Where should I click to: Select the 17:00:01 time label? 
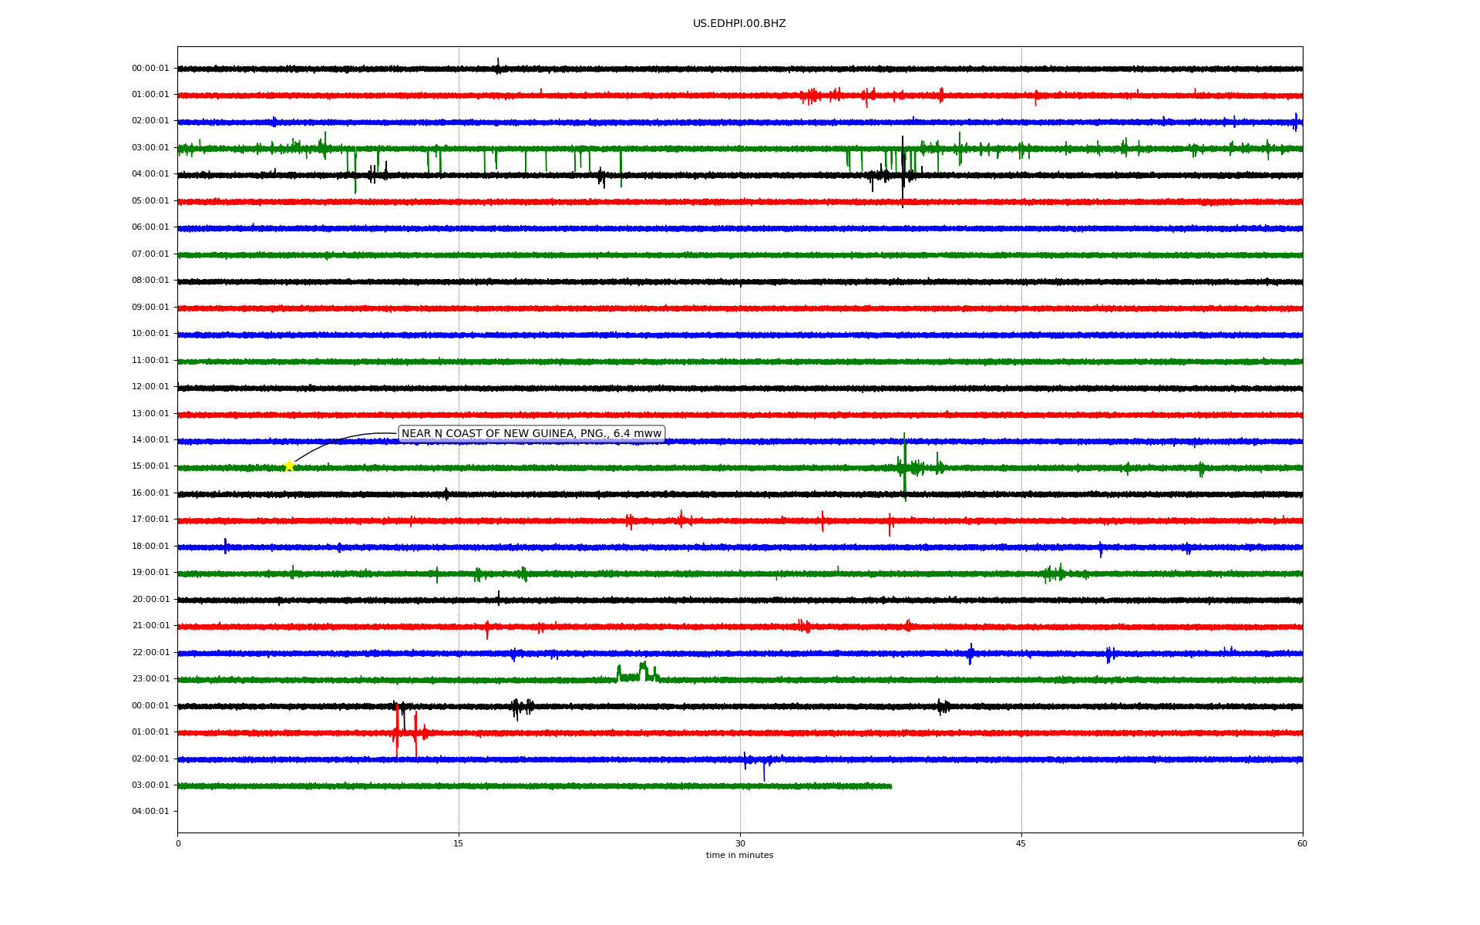(150, 520)
